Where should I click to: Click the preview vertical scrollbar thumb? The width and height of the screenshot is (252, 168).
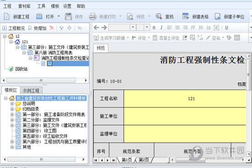coord(249,74)
